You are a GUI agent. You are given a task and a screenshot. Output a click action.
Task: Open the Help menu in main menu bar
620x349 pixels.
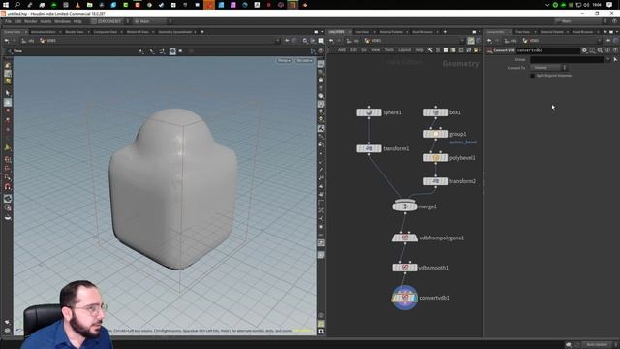coord(77,21)
